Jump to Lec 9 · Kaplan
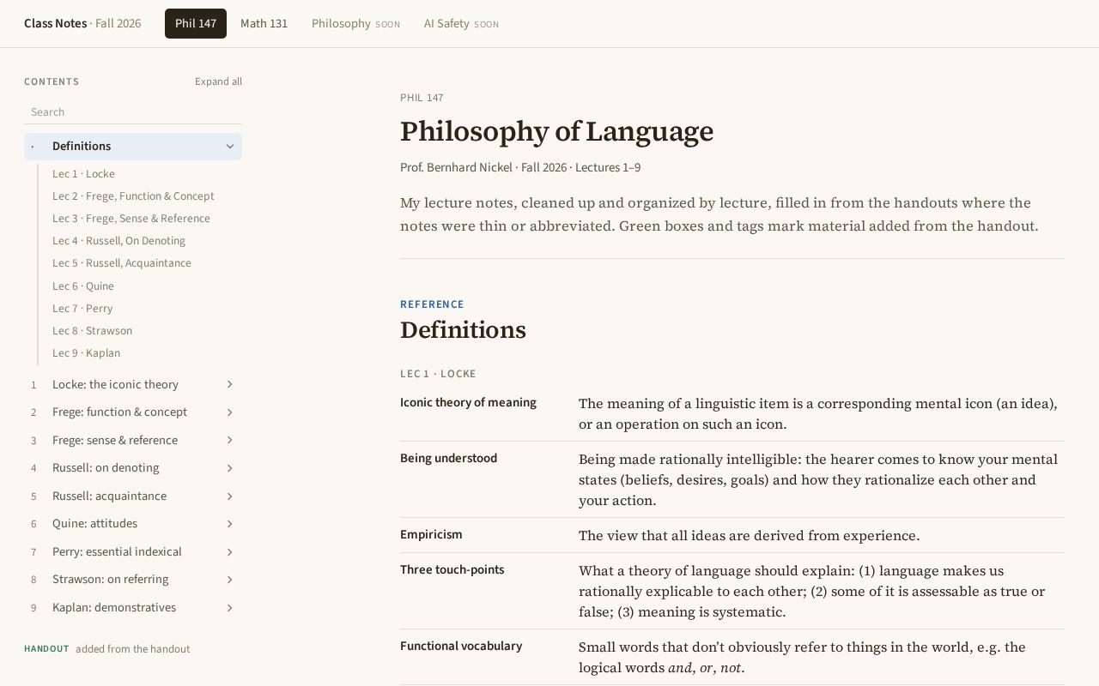This screenshot has width=1099, height=686. point(86,353)
